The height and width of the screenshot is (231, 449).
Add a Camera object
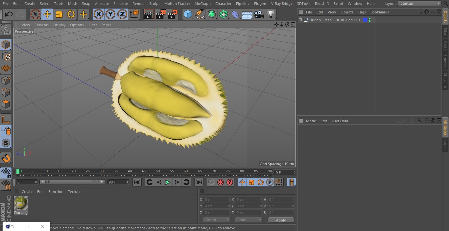[x=259, y=14]
